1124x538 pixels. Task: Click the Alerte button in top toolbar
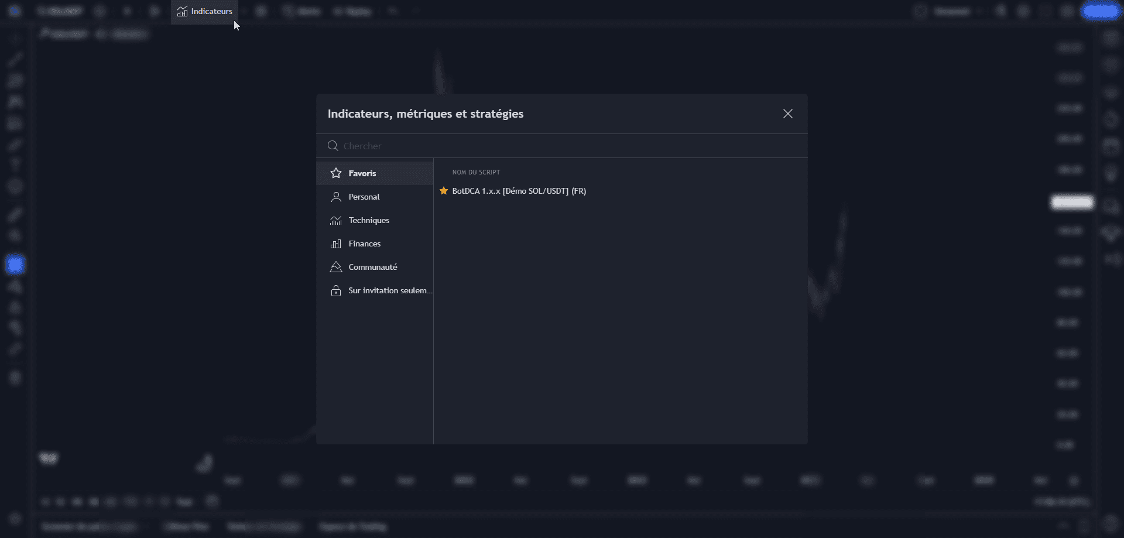302,12
